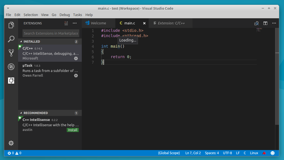Open the Selection menu
This screenshot has width=284, height=160.
[x=31, y=15]
